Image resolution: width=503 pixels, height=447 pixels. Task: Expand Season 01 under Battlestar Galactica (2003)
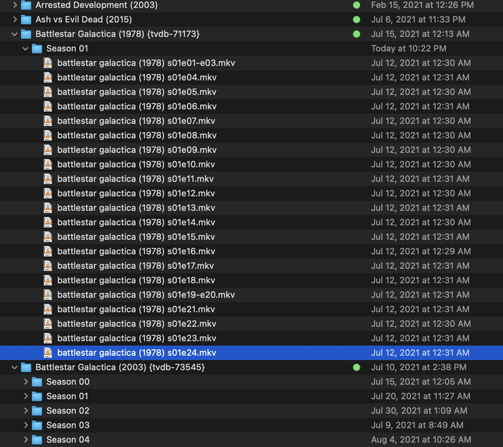click(x=25, y=396)
